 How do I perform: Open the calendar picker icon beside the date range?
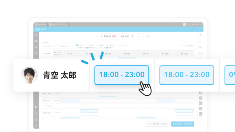pyautogui.click(x=138, y=36)
